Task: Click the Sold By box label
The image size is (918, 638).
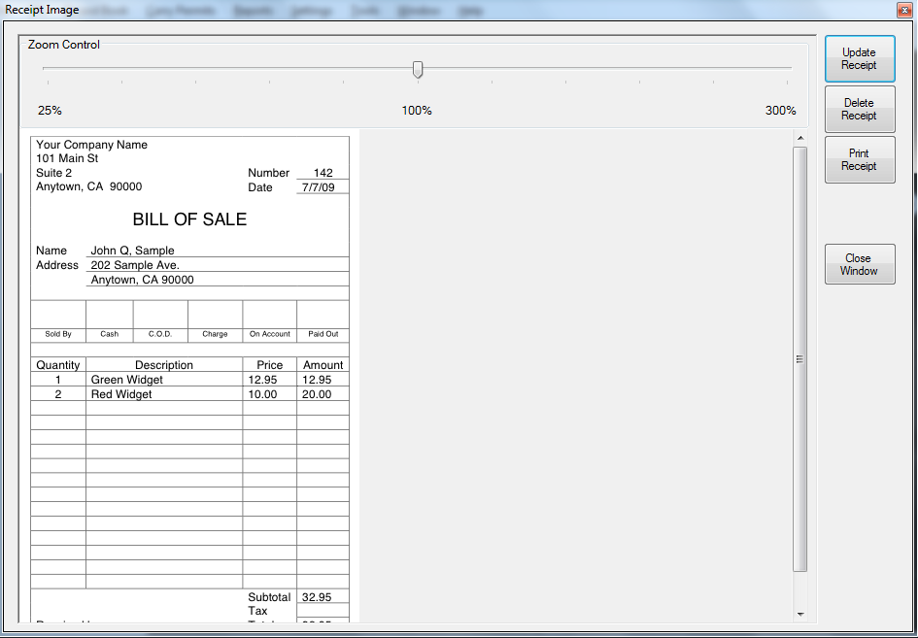Action: pyautogui.click(x=58, y=334)
